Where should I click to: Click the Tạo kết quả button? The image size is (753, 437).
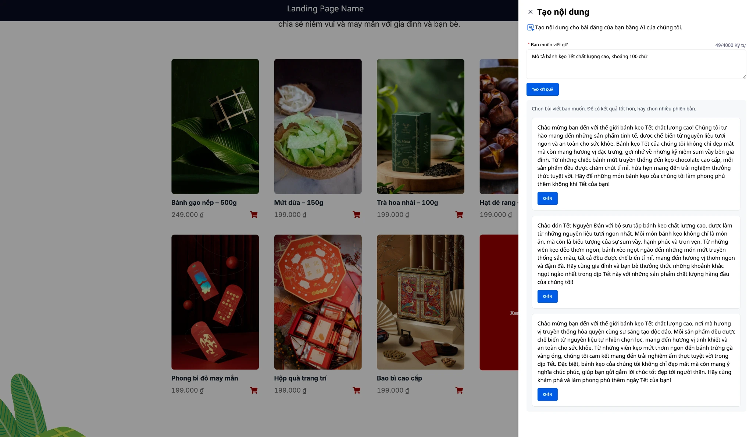(542, 90)
